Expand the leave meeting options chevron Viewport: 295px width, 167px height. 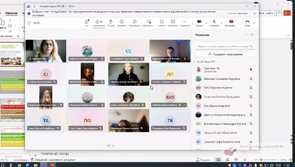(x=254, y=23)
